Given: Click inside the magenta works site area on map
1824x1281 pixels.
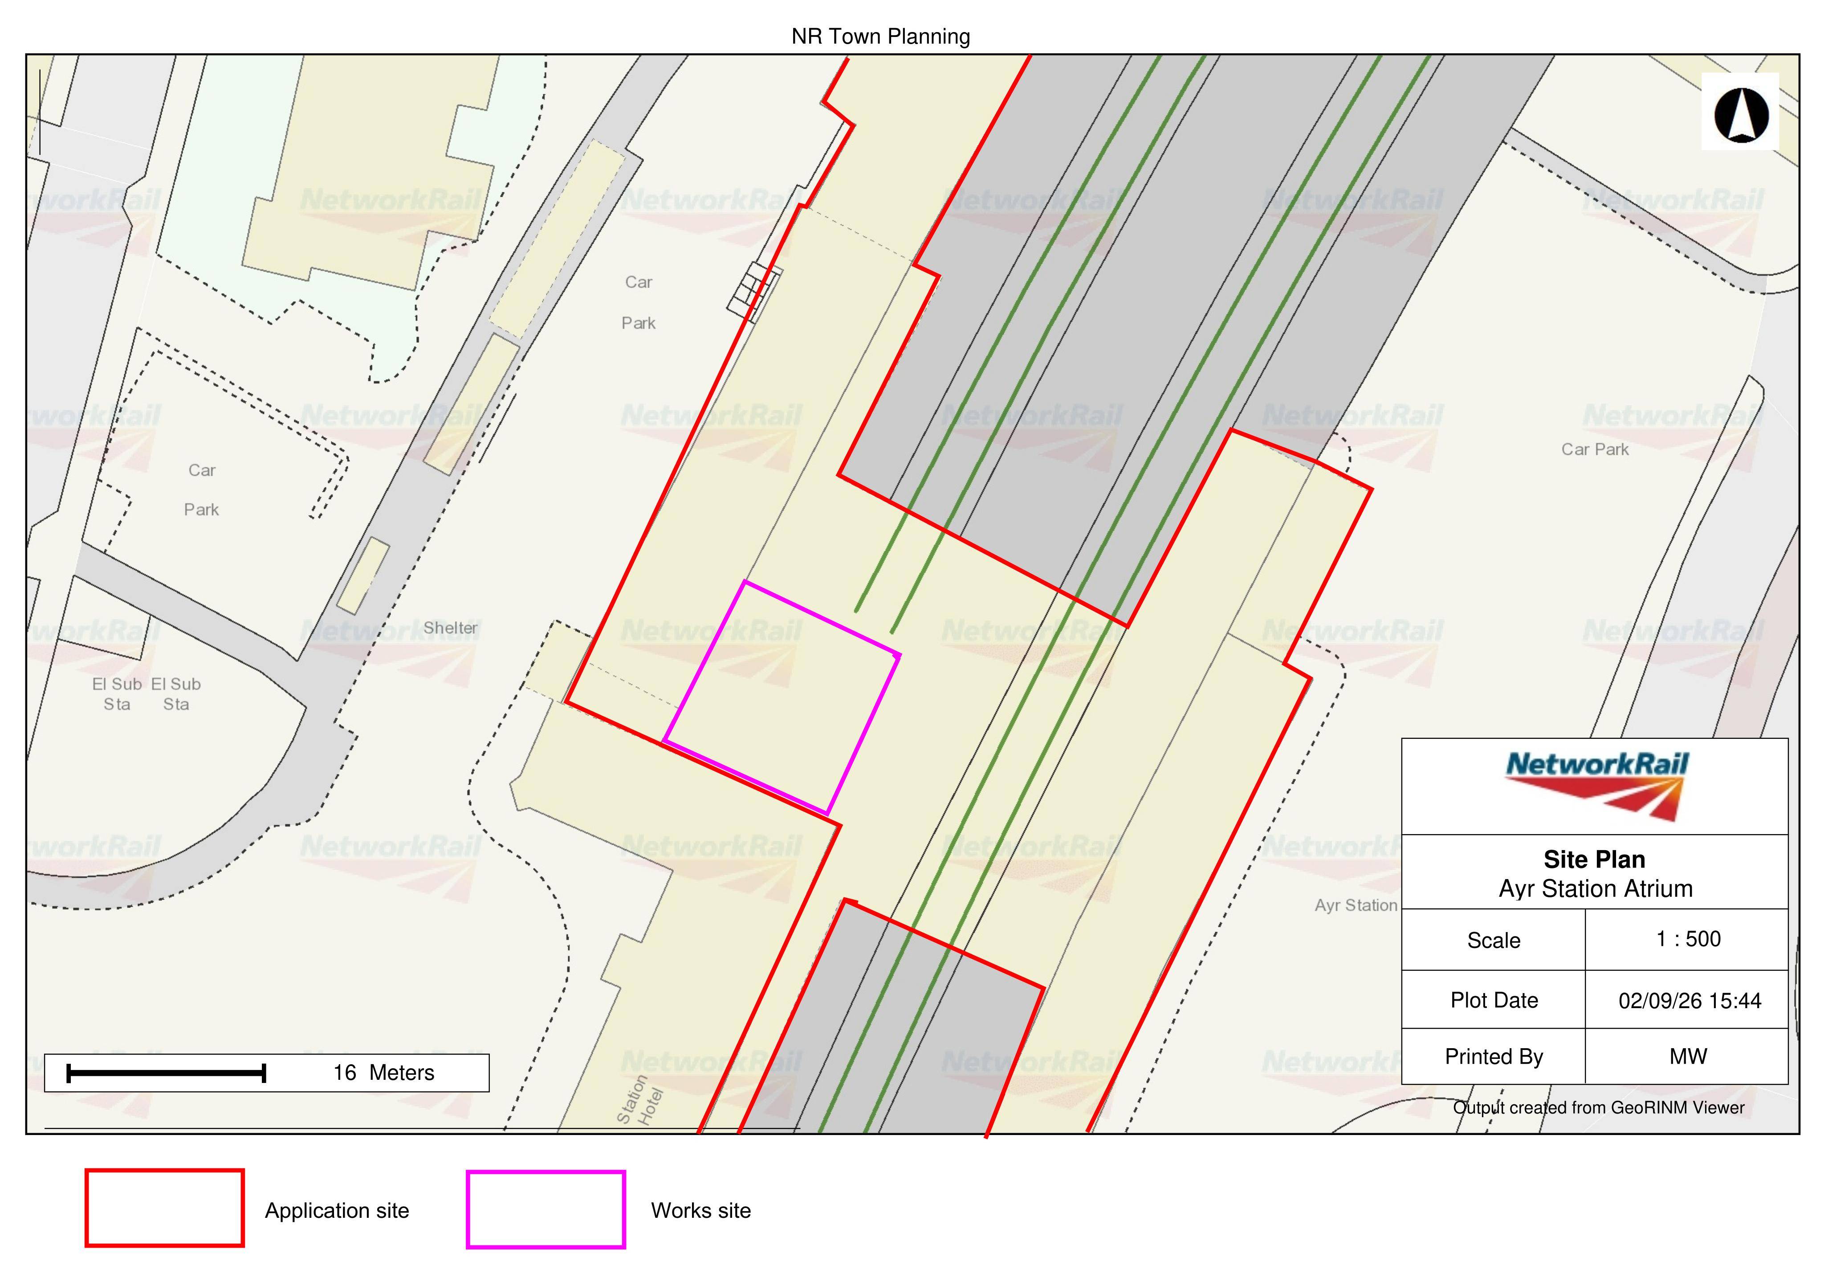Looking at the screenshot, I should [x=782, y=699].
